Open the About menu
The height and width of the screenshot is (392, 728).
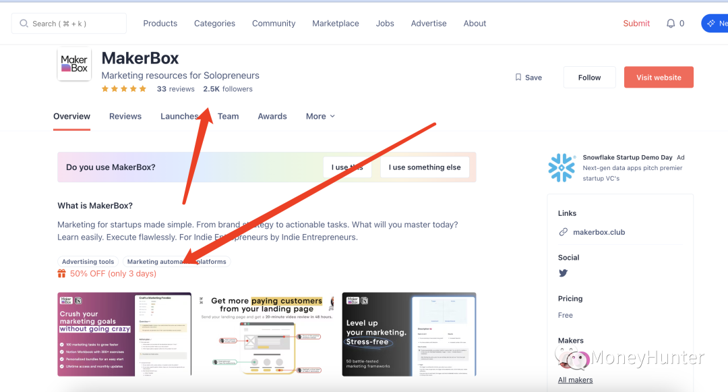(x=475, y=23)
